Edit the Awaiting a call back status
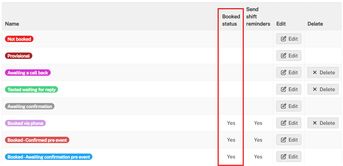The height and width of the screenshot is (166, 343). pyautogui.click(x=289, y=73)
